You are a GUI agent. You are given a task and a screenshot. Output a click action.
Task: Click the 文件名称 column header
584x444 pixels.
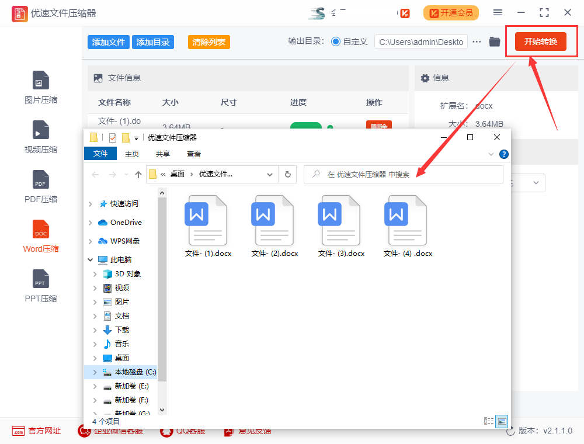[114, 102]
